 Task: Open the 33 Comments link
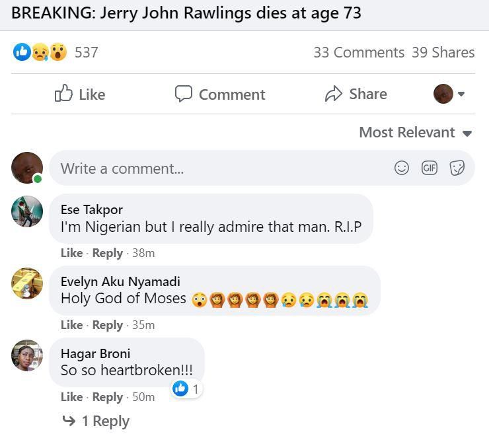click(358, 52)
